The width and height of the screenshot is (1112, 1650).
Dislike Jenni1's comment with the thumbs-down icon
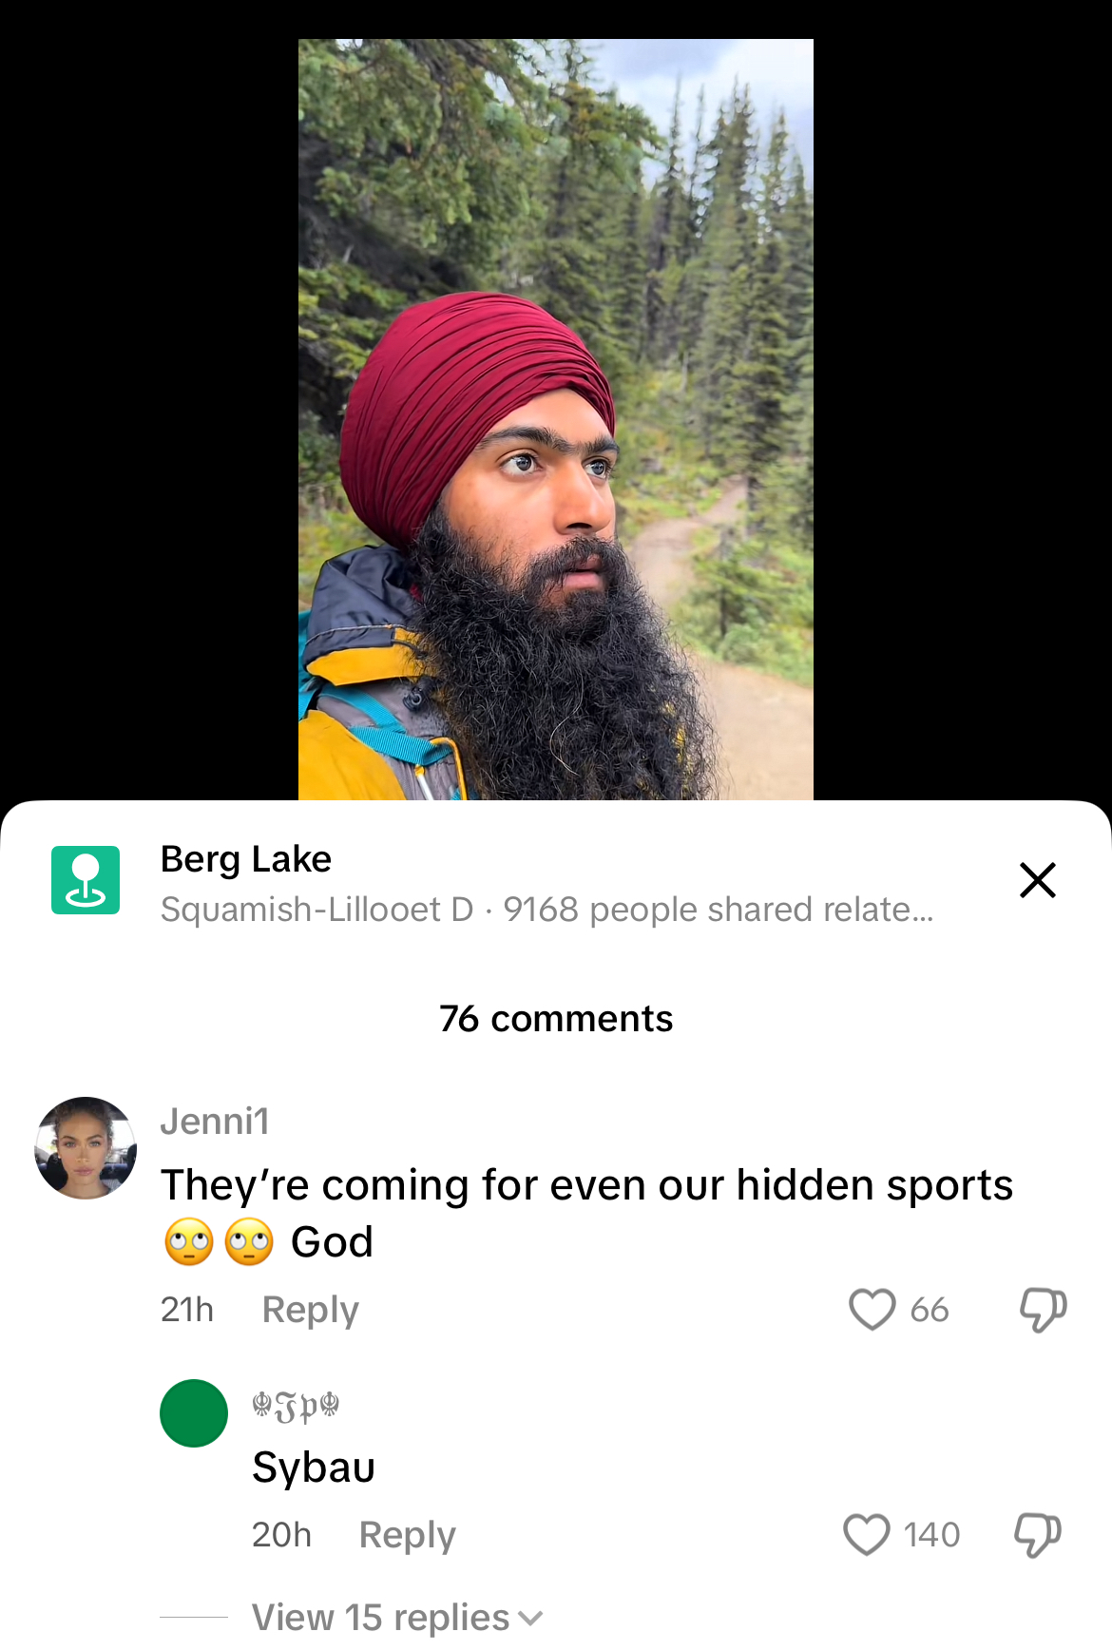[1043, 1310]
